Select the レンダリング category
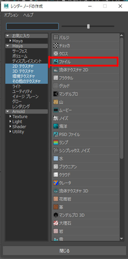 [x=21, y=106]
